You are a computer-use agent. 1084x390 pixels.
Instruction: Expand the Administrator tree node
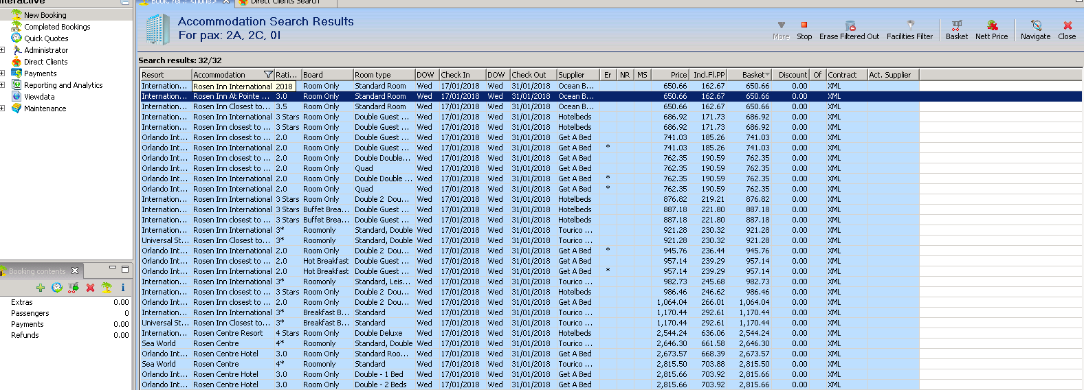tap(3, 50)
